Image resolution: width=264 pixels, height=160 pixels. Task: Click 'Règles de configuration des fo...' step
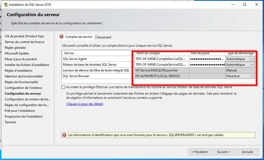(27, 105)
